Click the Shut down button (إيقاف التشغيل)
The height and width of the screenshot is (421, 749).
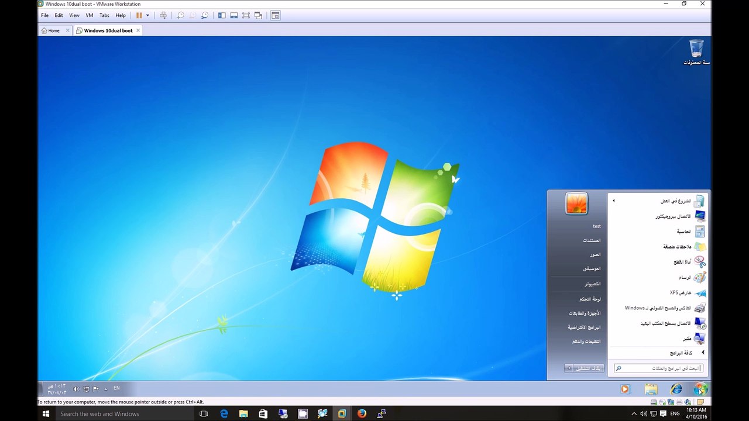click(587, 368)
